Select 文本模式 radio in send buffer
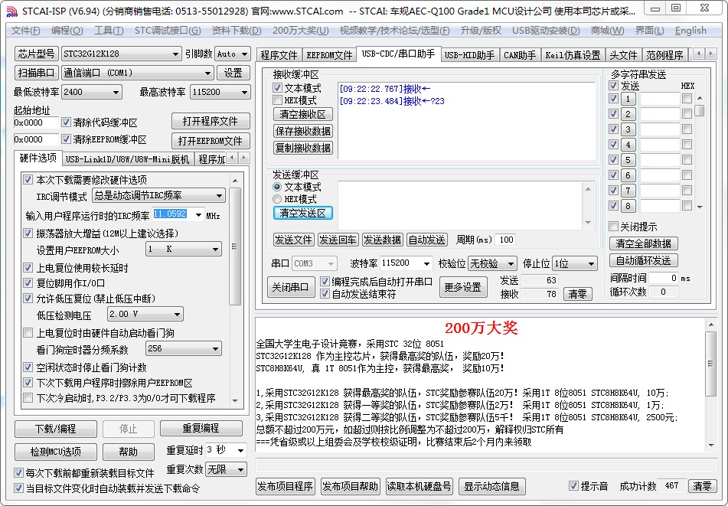 [x=277, y=187]
